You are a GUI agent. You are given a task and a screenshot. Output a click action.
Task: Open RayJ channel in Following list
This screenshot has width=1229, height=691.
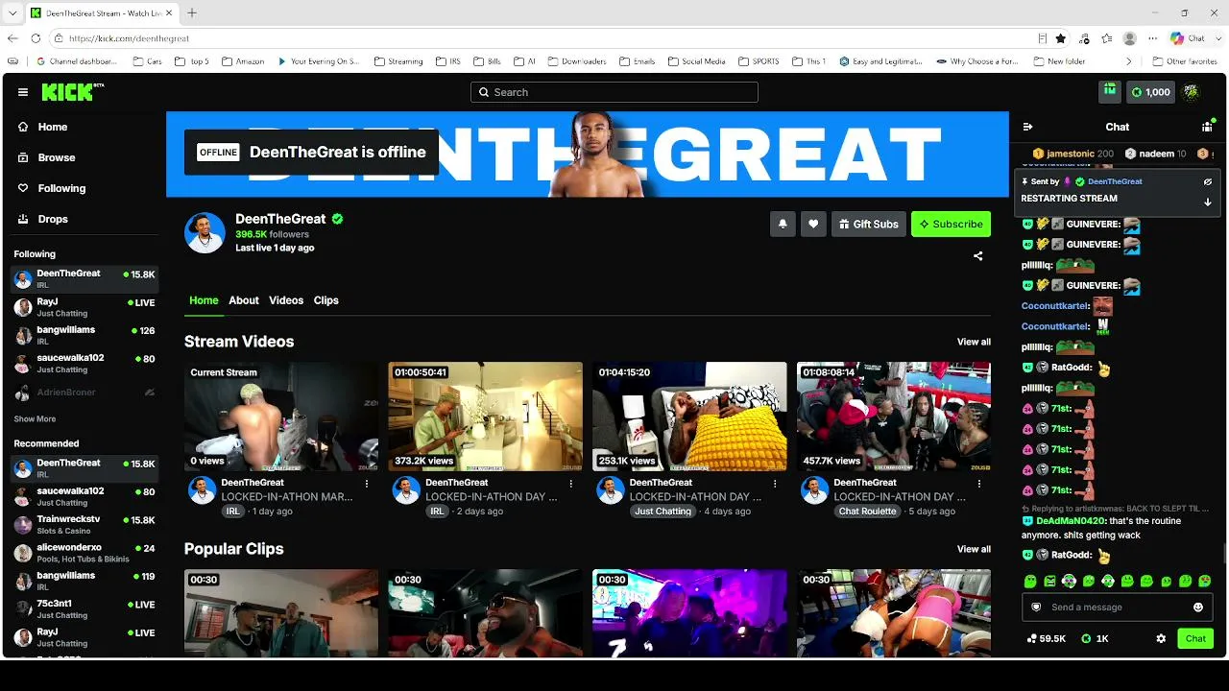tap(84, 307)
